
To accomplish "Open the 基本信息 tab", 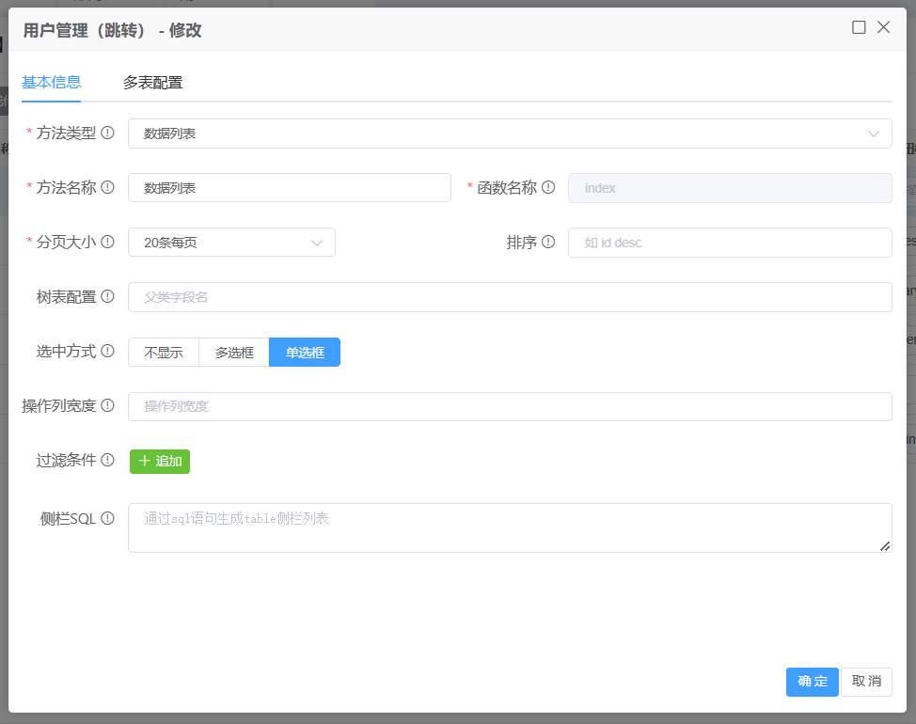I will pos(51,83).
